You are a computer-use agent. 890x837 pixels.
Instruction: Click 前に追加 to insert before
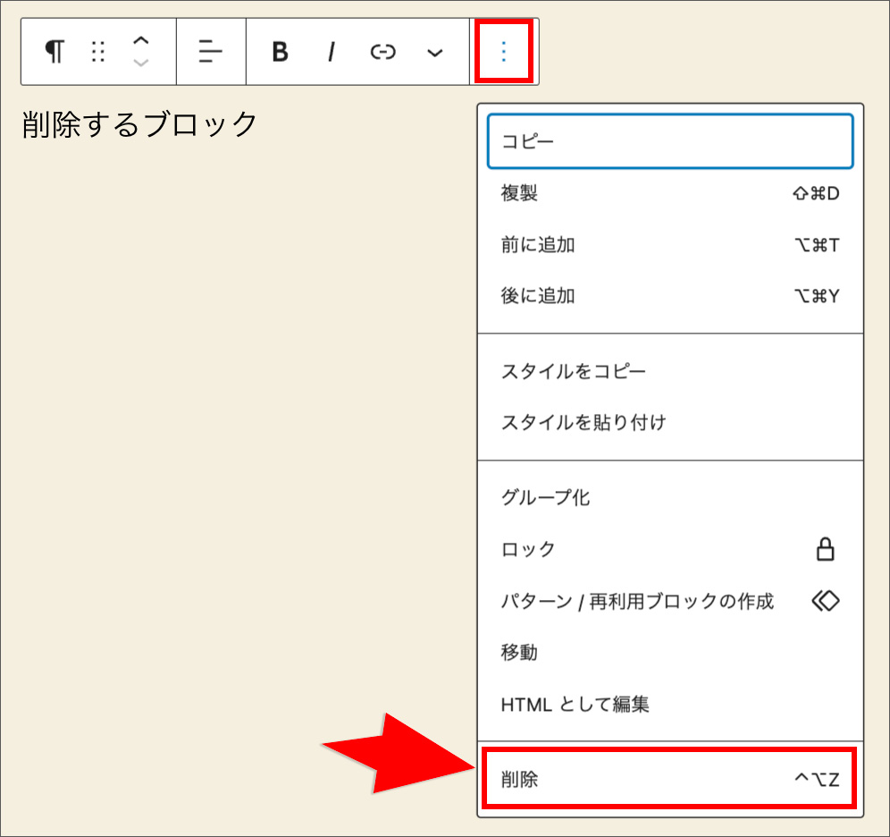(670, 245)
